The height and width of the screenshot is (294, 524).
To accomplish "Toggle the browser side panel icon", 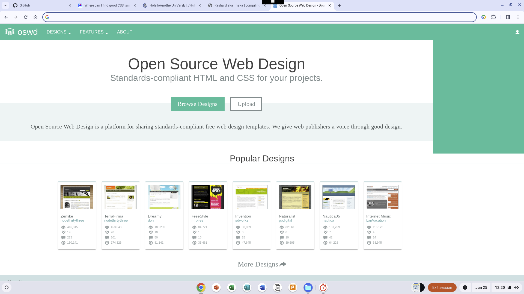I will (508, 17).
